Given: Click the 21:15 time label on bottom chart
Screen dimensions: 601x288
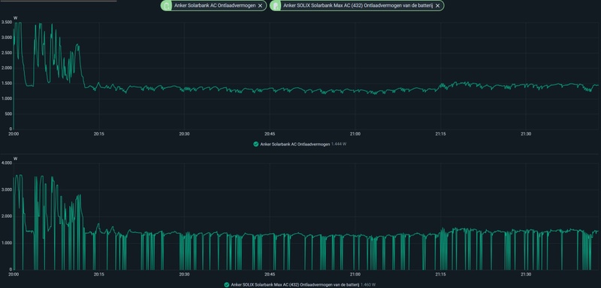Looking at the screenshot, I should click(441, 274).
